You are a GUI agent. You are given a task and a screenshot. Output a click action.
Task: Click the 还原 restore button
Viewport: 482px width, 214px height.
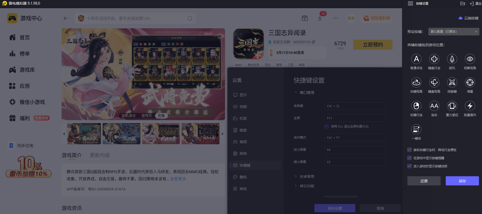point(424,181)
